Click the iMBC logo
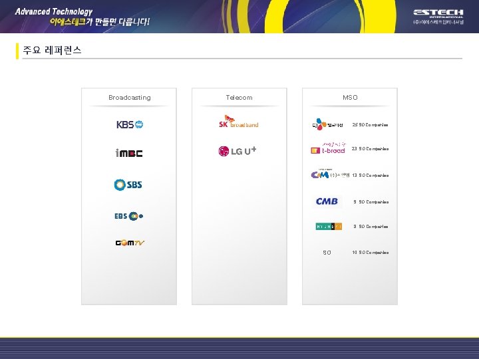This screenshot has height=359, width=479. point(129,153)
